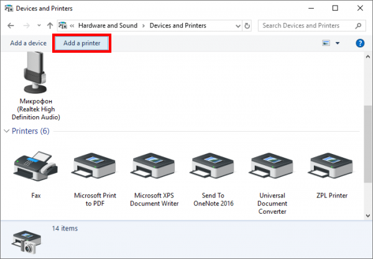This screenshot has width=373, height=259.
Task: Select Microsoft Print to PDF printer icon
Action: click(94, 166)
